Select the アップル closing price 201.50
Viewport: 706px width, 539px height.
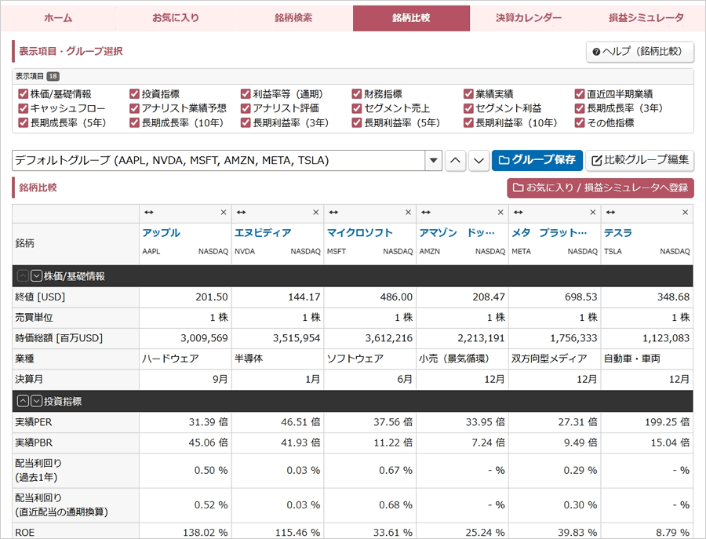[x=212, y=297]
